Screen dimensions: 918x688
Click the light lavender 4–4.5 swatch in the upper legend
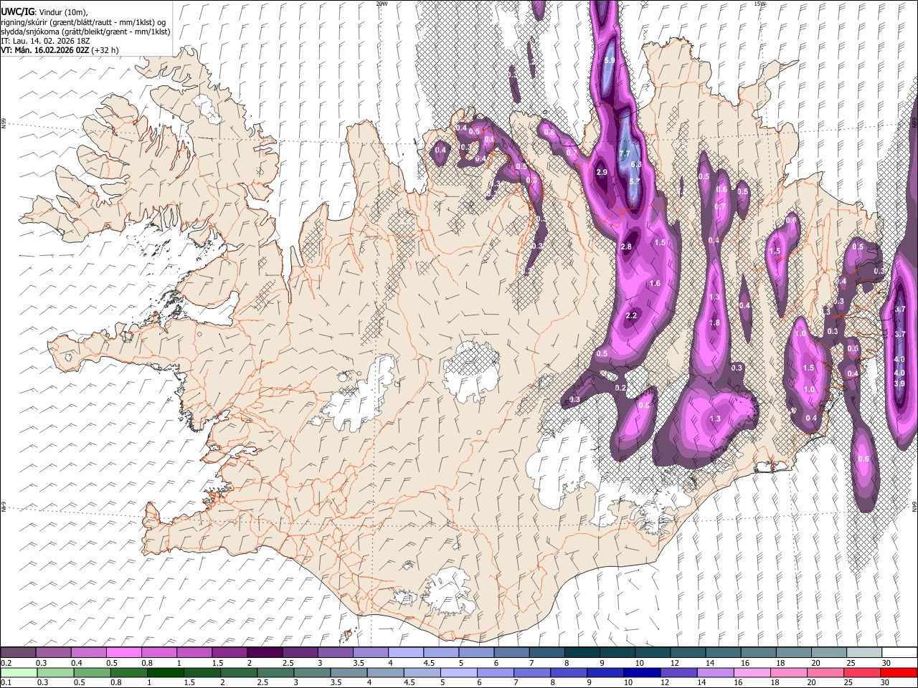[405, 653]
